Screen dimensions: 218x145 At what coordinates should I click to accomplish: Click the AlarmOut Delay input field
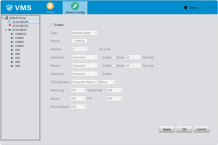coord(133,57)
